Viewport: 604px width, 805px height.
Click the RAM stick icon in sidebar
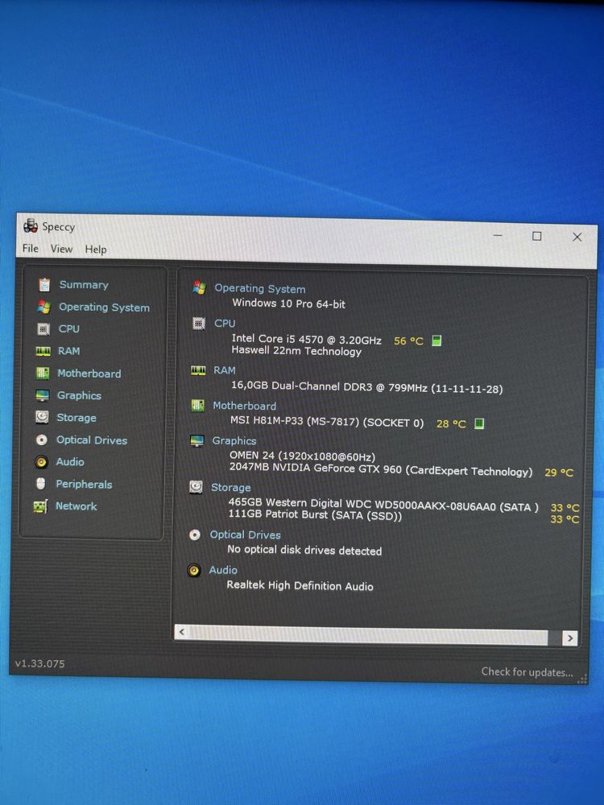43,351
